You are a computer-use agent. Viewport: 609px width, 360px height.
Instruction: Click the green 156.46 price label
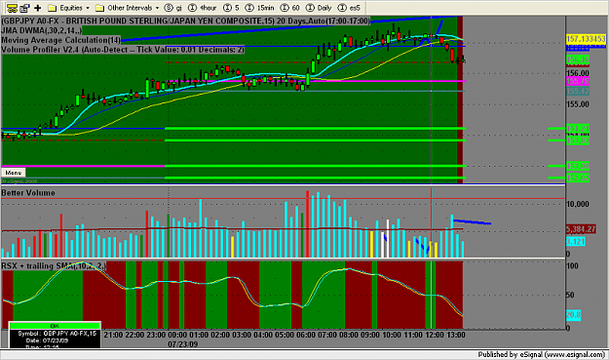[578, 60]
